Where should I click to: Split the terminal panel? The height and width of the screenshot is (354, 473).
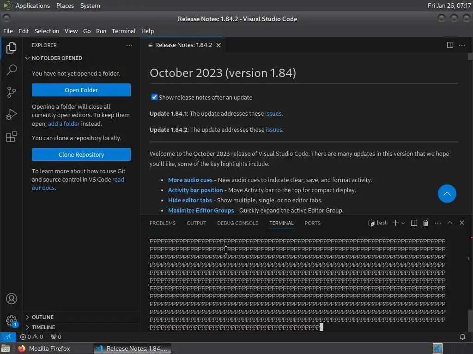414,223
